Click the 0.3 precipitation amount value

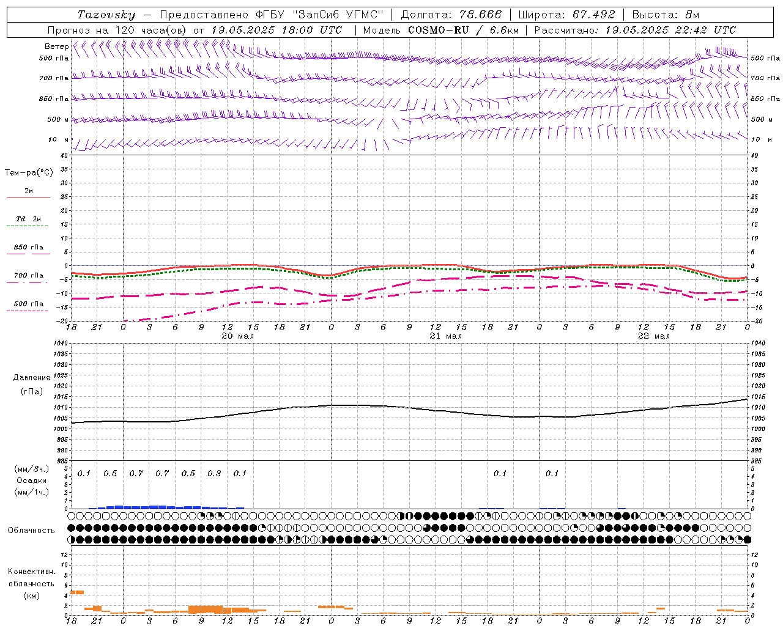[214, 474]
